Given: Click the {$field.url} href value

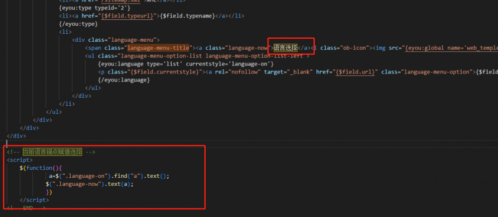Looking at the screenshot, I should tap(355, 72).
